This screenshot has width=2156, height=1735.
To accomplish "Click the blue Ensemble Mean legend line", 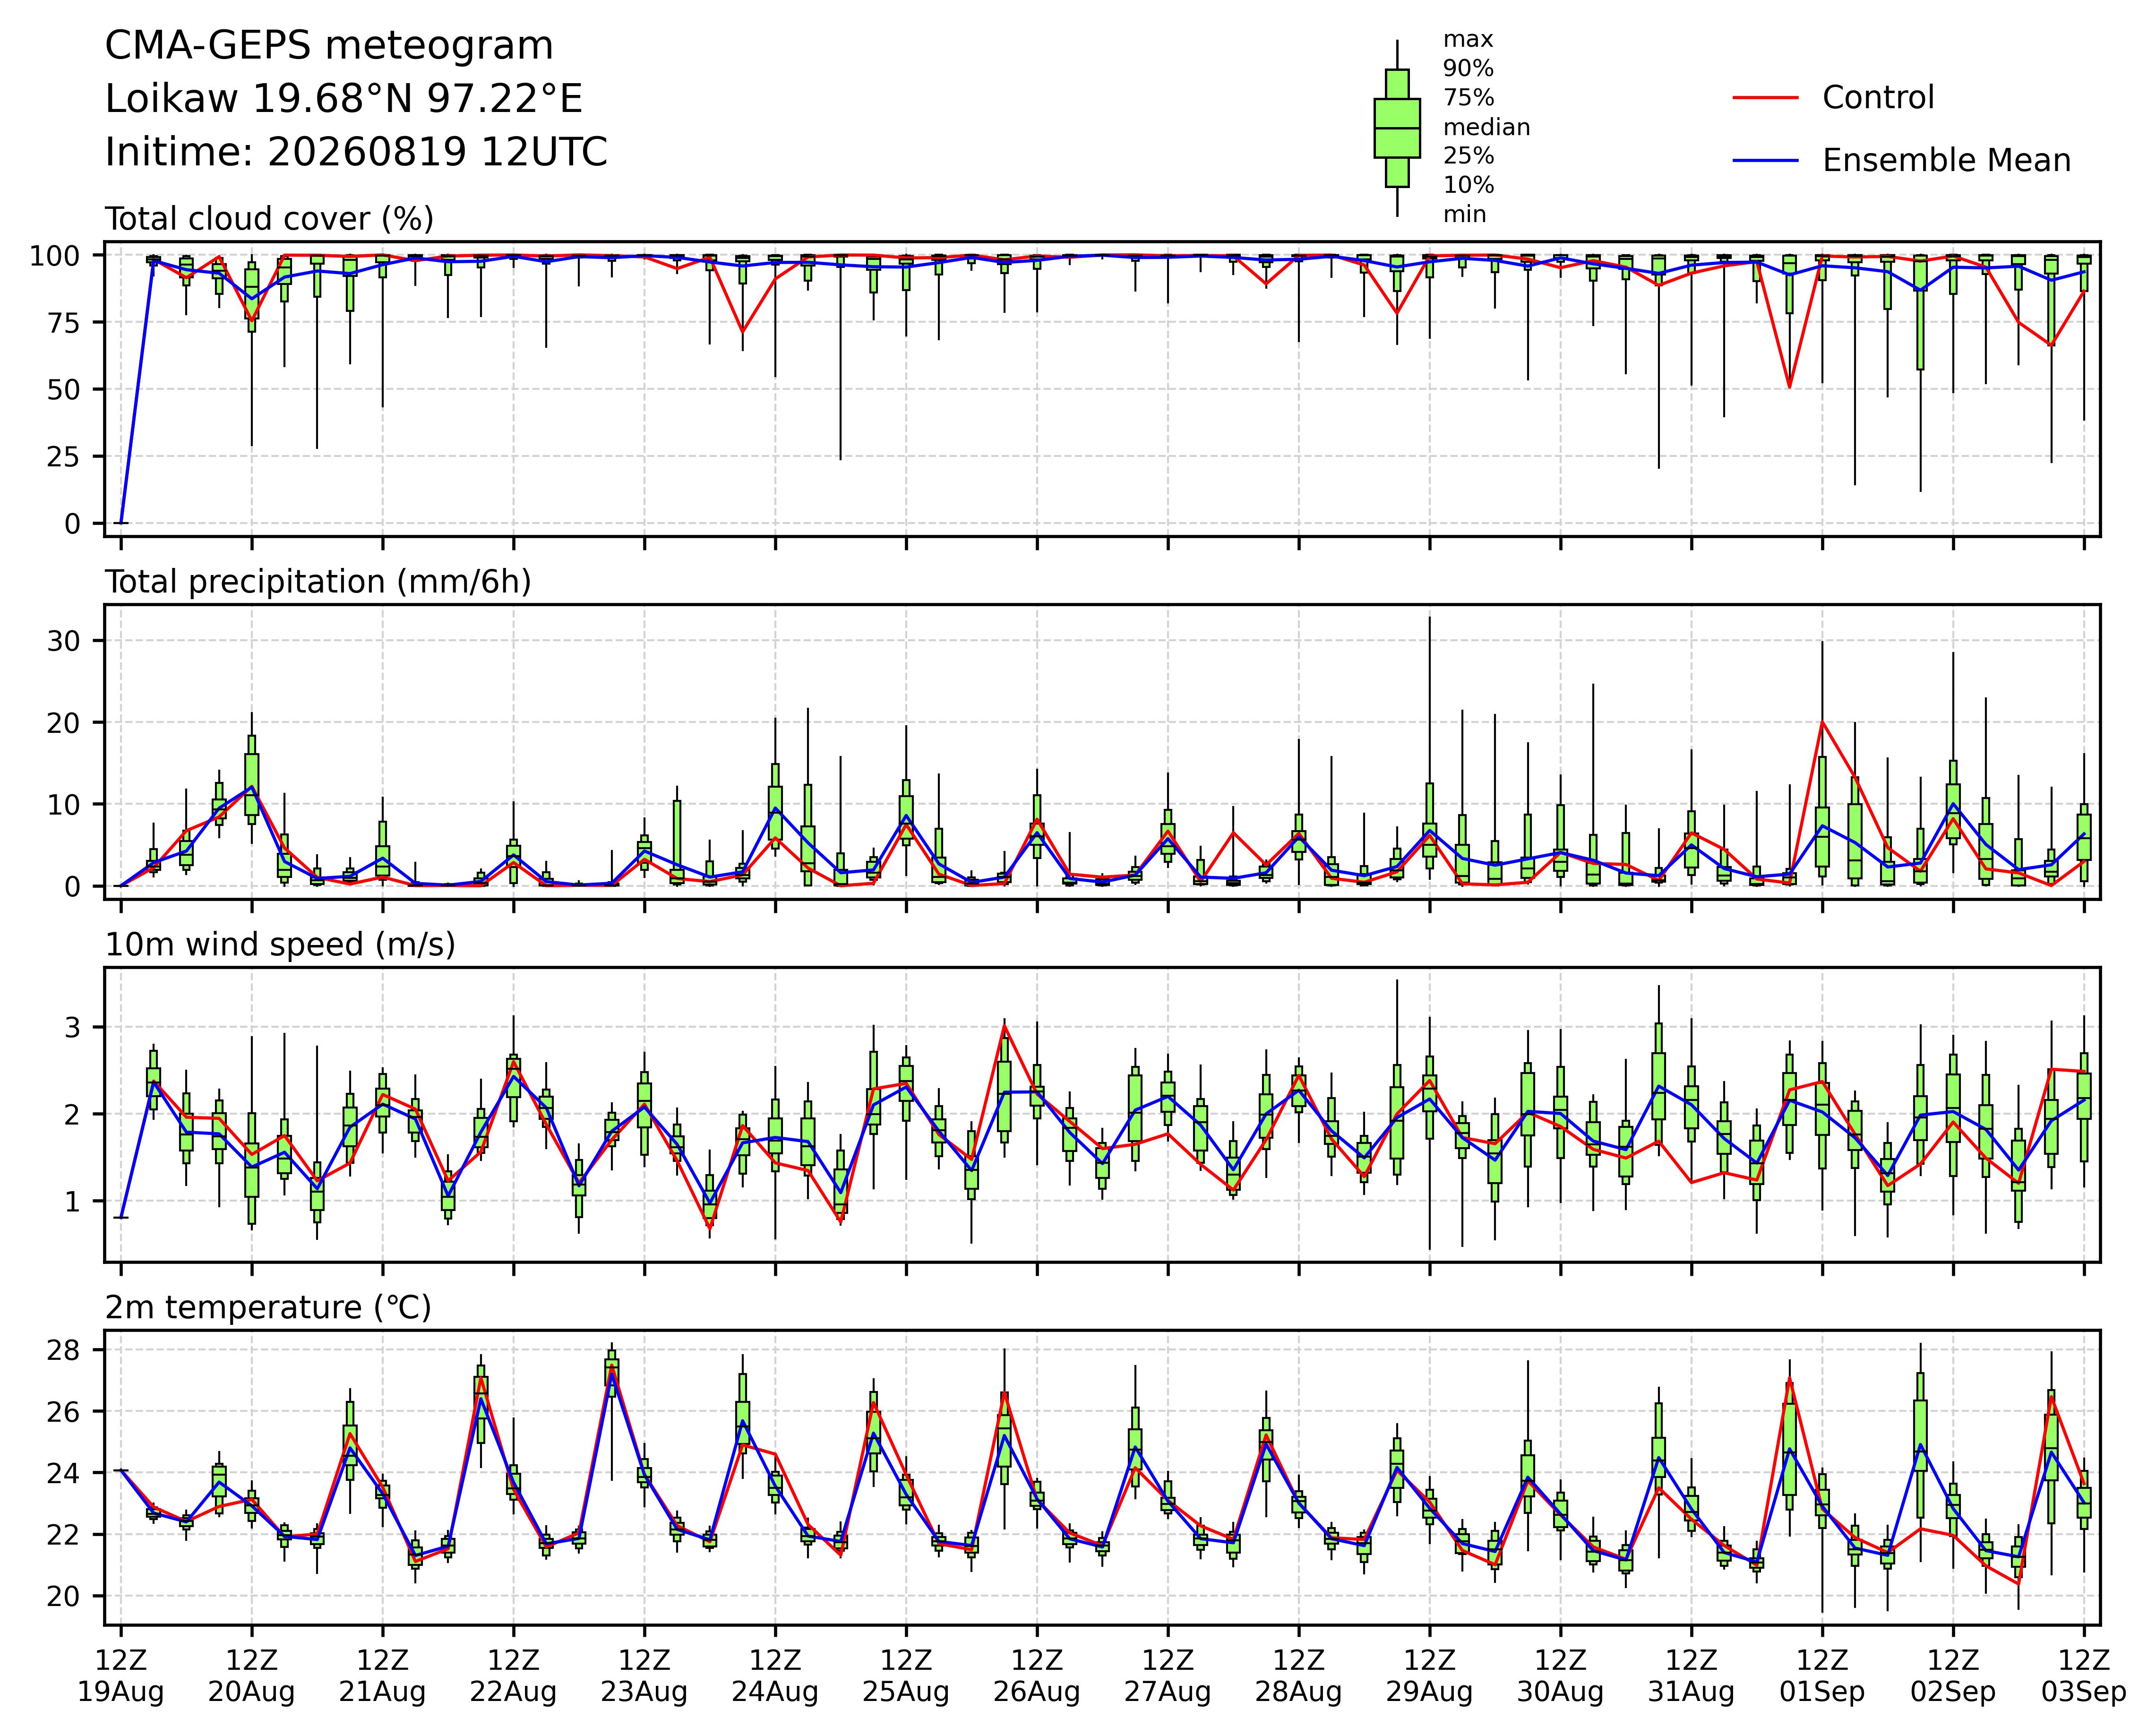I will click(x=1765, y=161).
